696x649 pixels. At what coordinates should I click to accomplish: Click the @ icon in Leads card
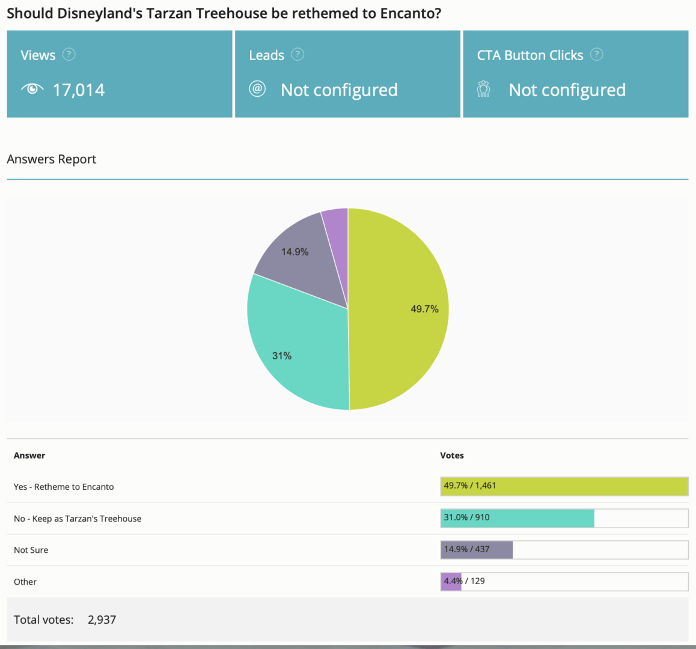(x=257, y=89)
